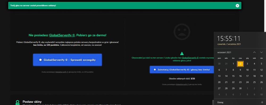Select day 16 in the calendar

pyautogui.click(x=240, y=76)
